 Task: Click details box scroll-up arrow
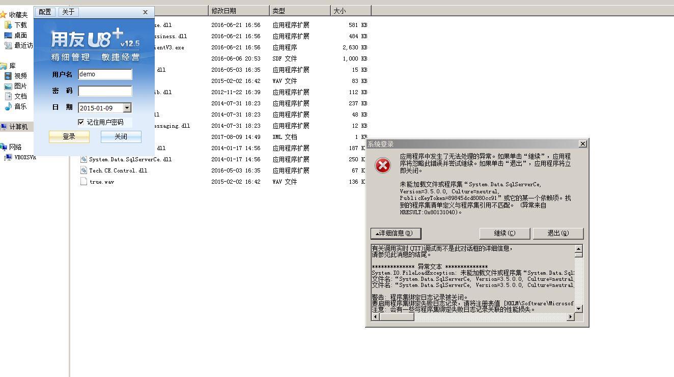point(579,249)
